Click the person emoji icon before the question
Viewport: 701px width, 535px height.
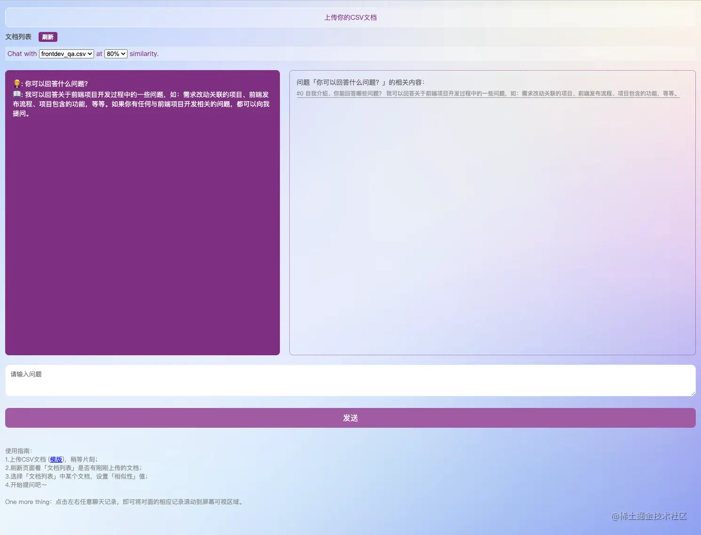click(x=17, y=83)
